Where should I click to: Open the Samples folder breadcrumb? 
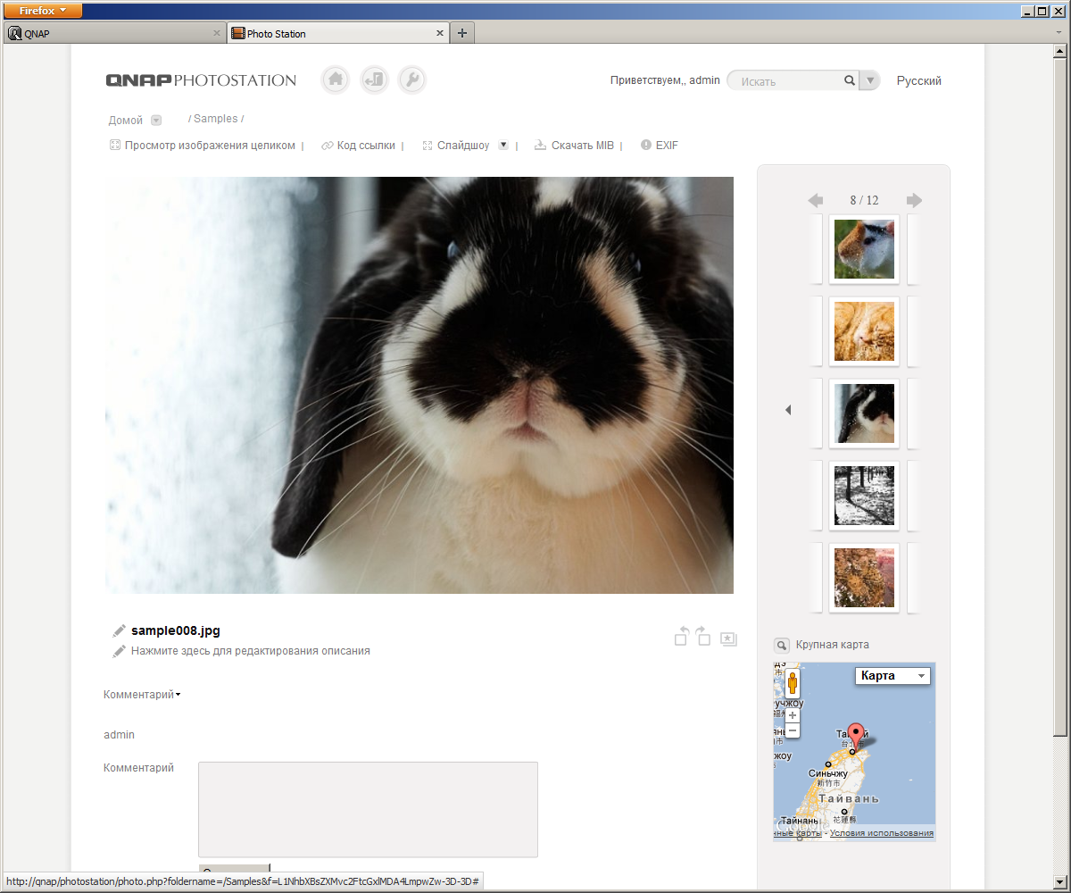(215, 119)
